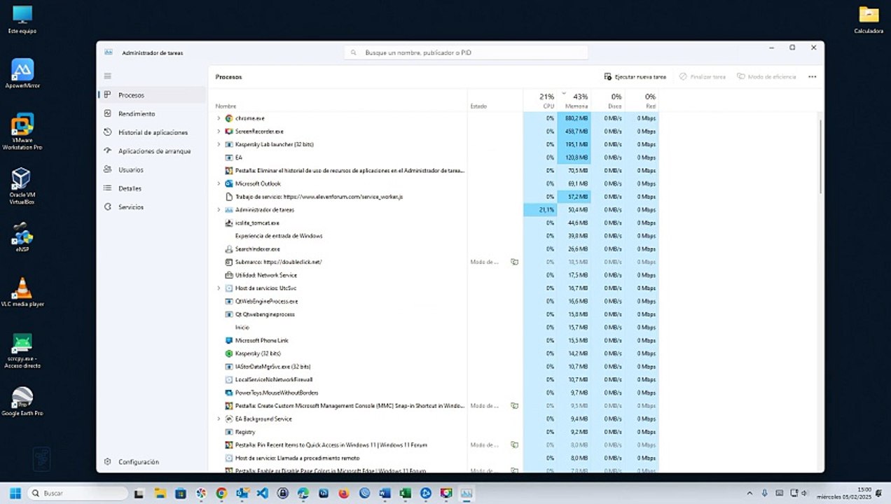
Task: Open Word from the taskbar
Action: (x=384, y=493)
